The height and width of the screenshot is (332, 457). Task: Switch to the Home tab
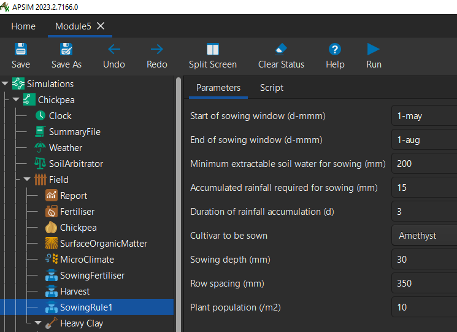pyautogui.click(x=23, y=26)
